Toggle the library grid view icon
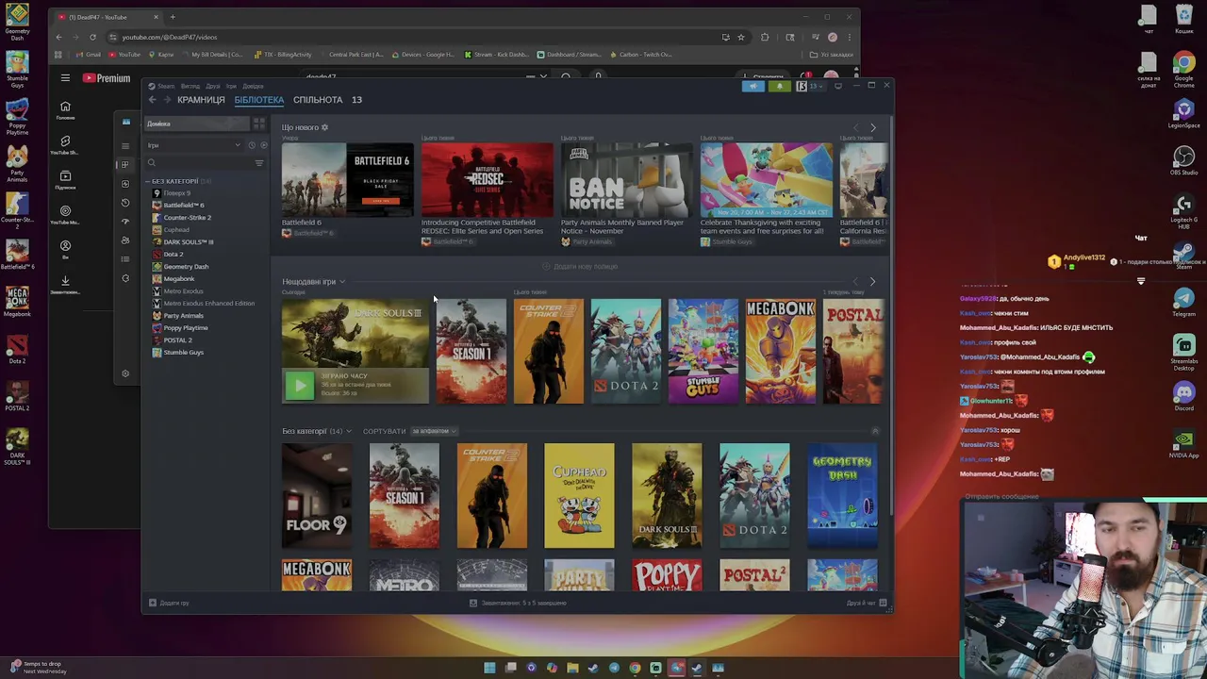This screenshot has height=679, width=1207. (259, 124)
